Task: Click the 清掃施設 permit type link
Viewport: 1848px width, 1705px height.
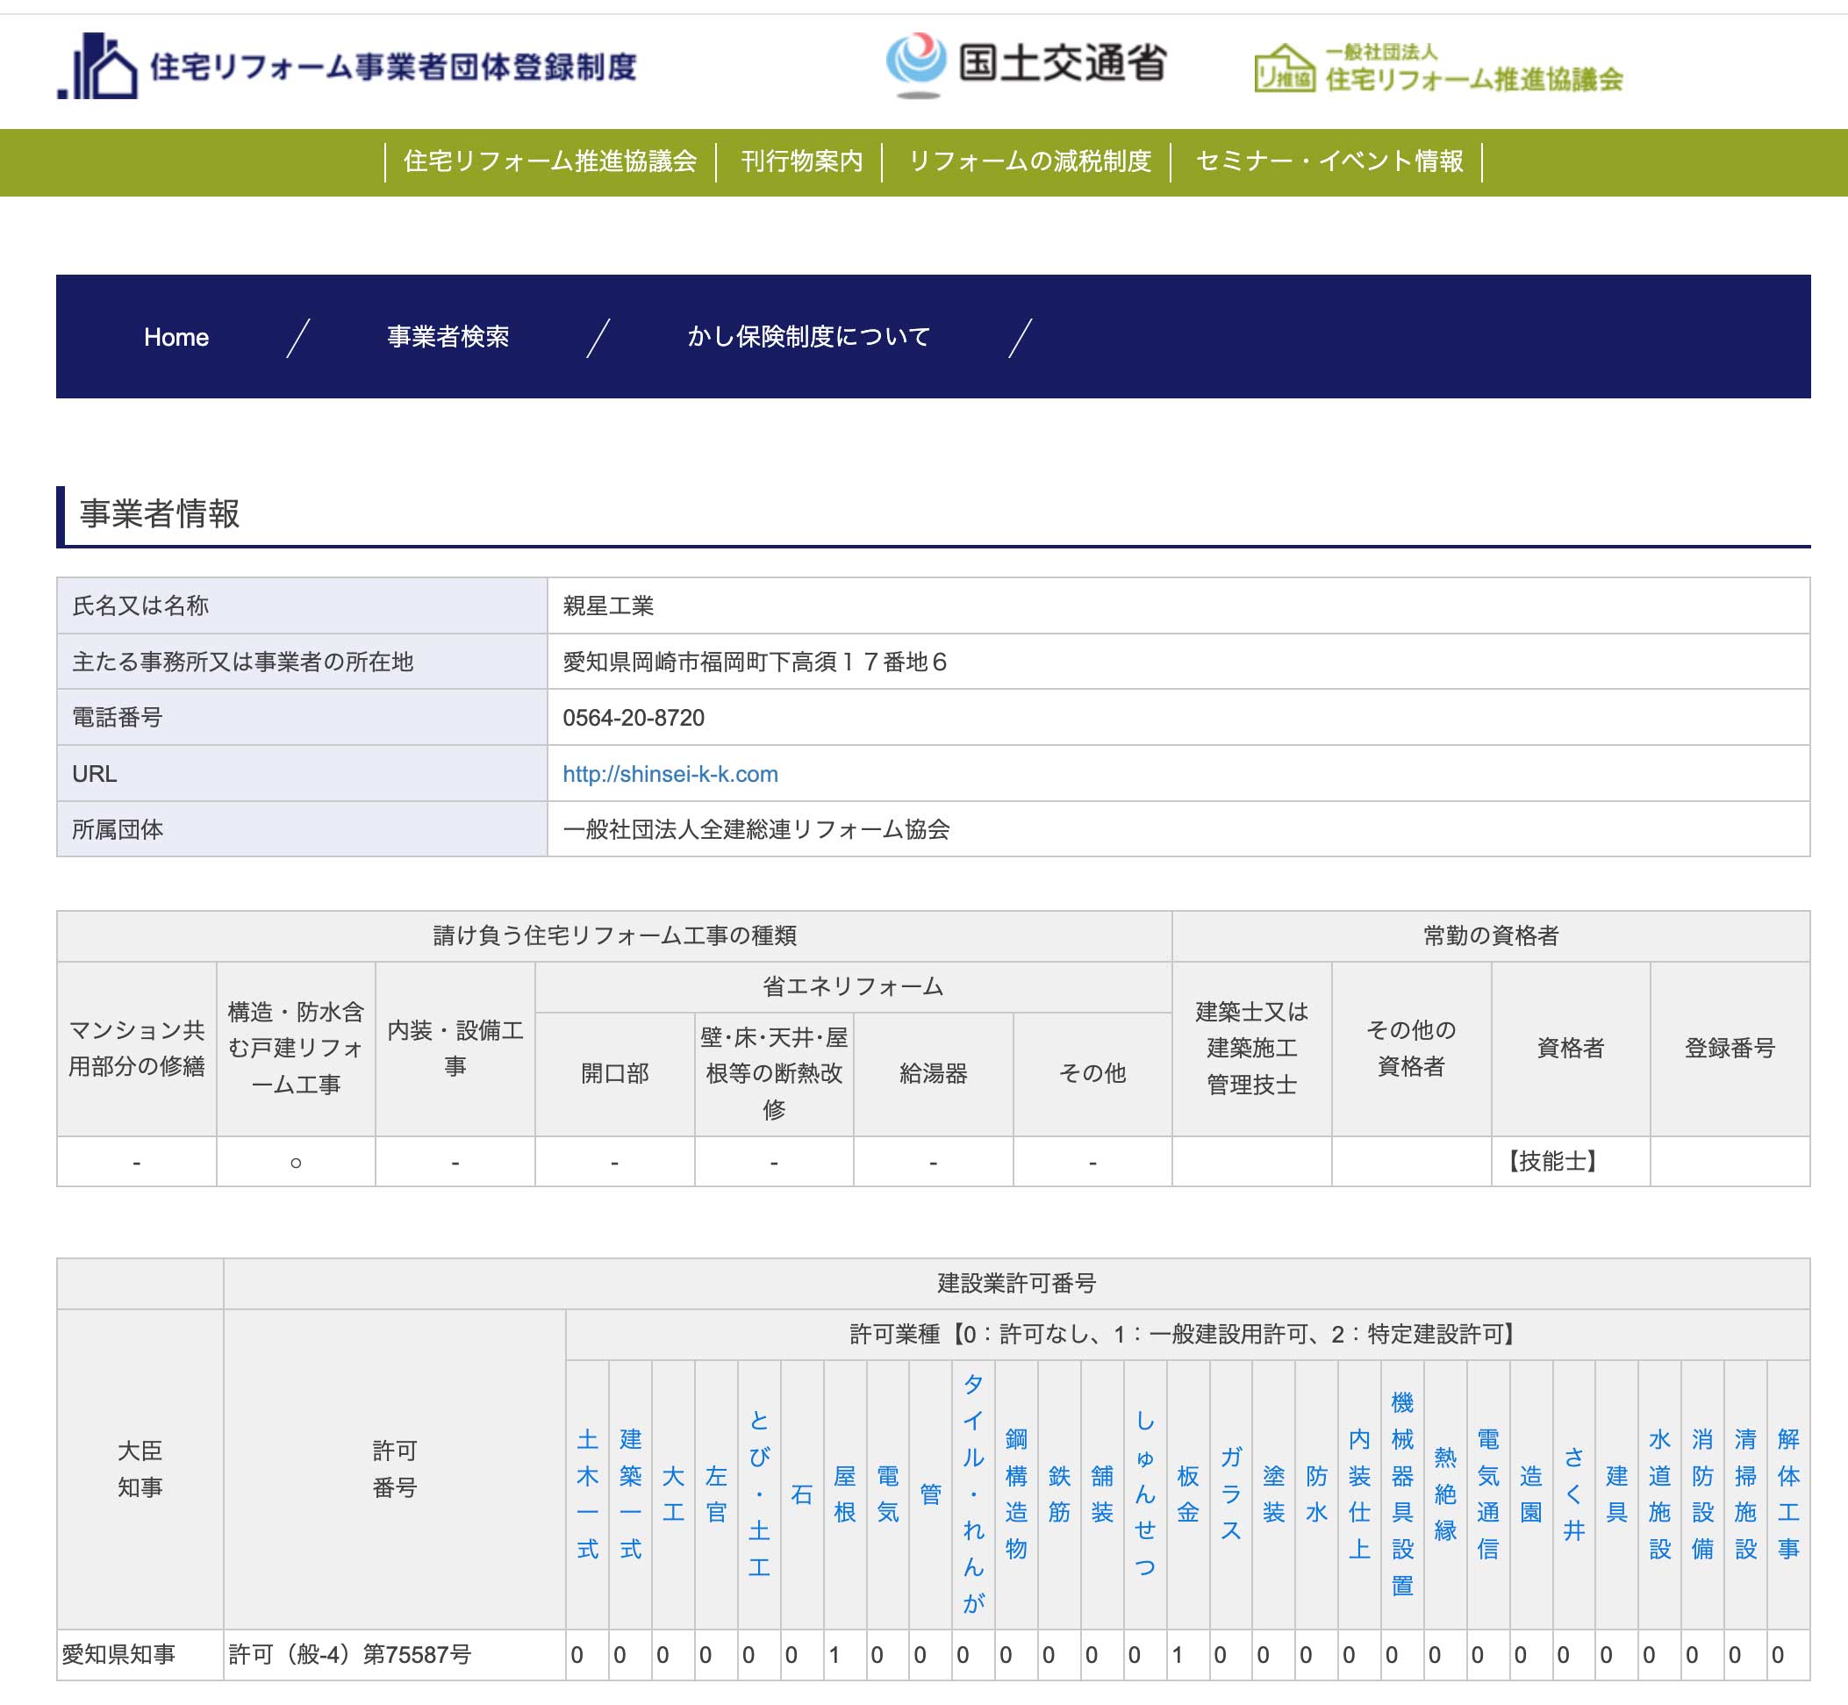Action: (1745, 1494)
